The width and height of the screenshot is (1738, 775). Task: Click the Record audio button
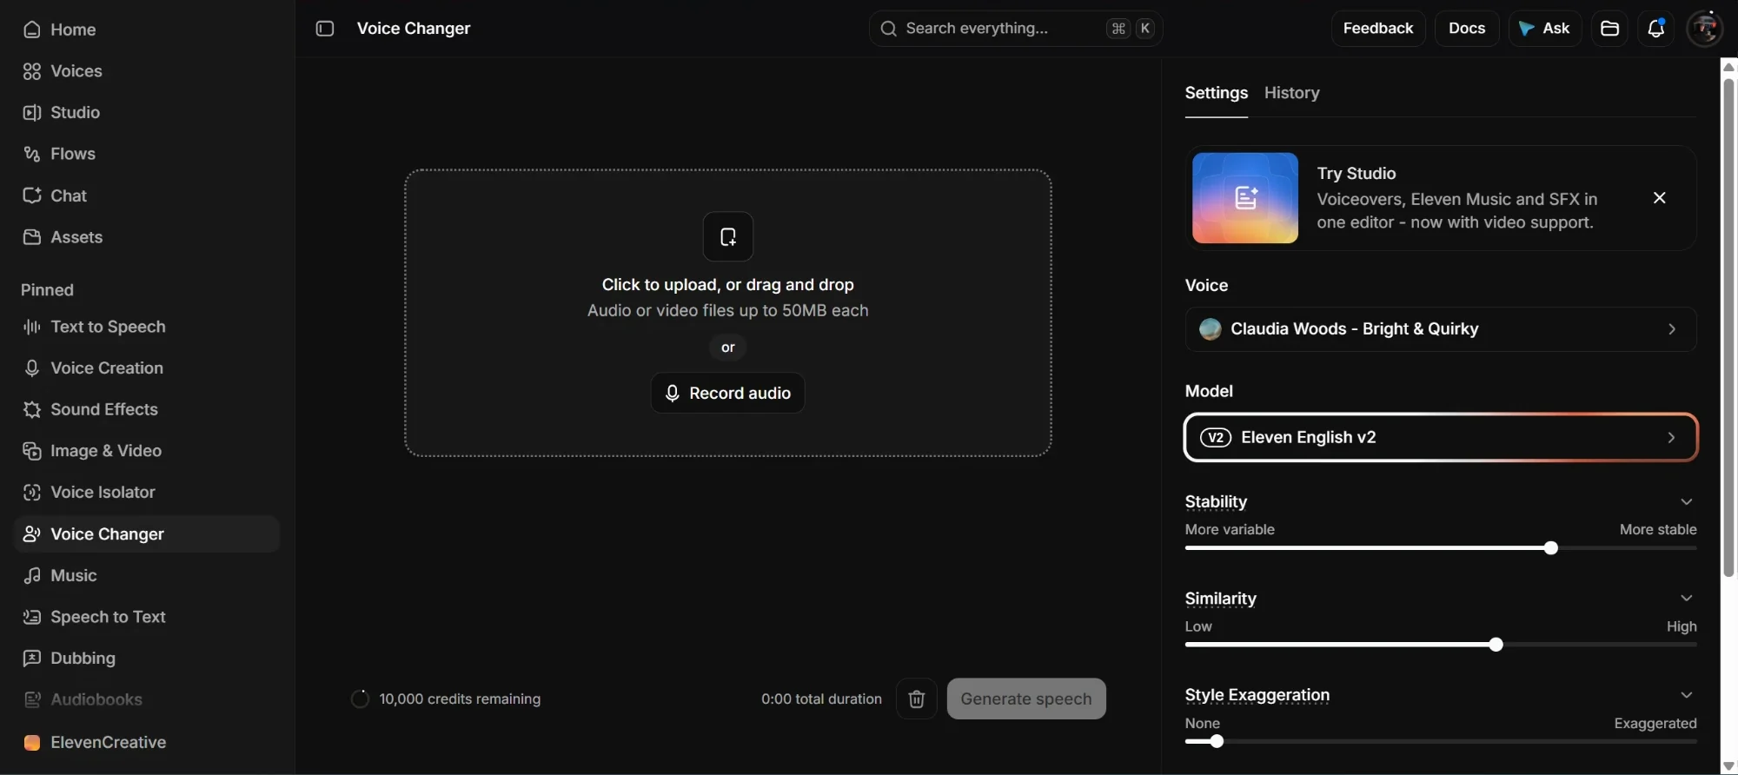(x=728, y=394)
